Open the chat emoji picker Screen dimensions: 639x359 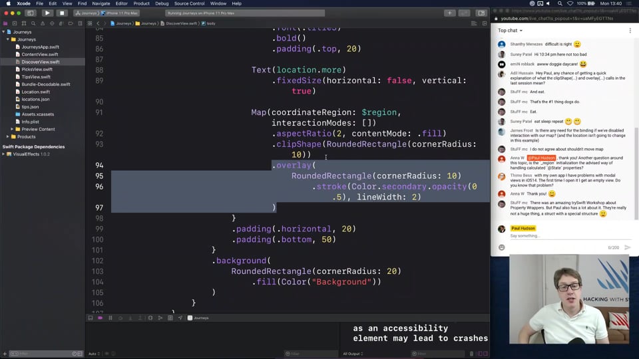pos(502,247)
